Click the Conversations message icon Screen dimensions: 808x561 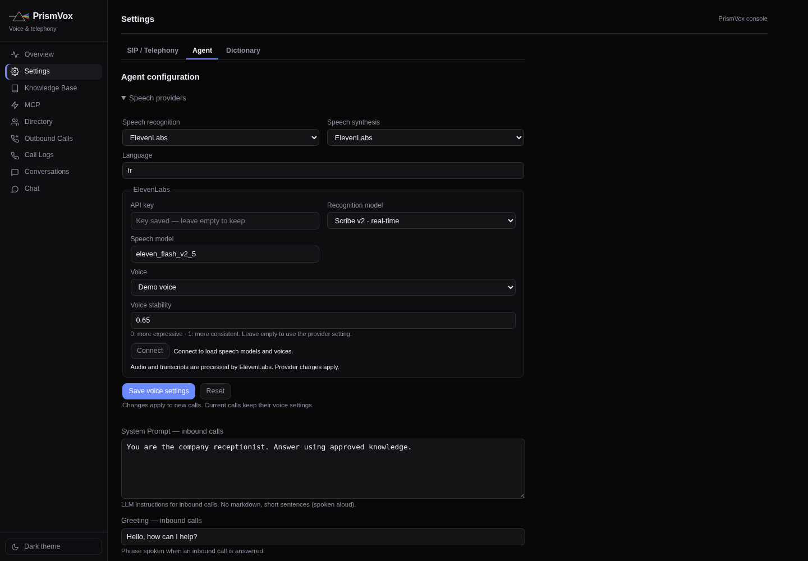click(15, 172)
